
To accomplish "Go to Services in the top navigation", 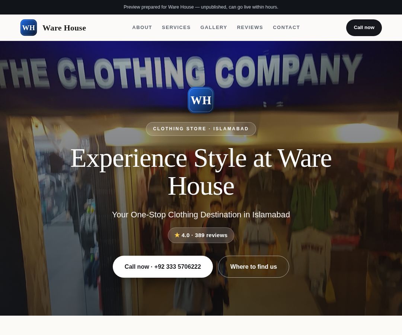I will pos(176,28).
